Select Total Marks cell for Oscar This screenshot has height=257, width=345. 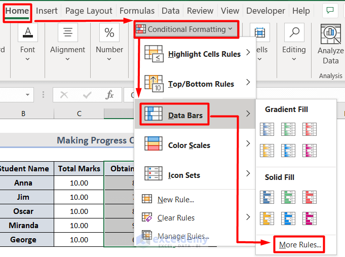pos(79,211)
